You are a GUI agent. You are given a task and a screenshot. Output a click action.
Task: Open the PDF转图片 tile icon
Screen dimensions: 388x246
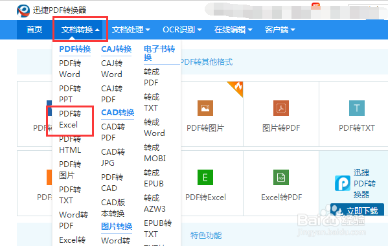tap(205, 108)
